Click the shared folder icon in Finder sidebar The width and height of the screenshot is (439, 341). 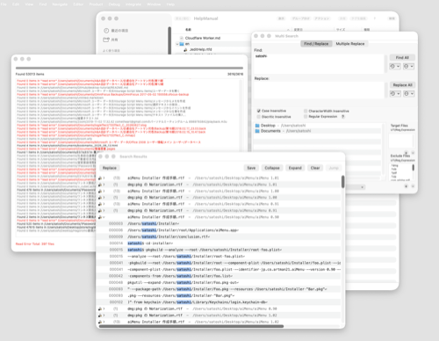[106, 40]
